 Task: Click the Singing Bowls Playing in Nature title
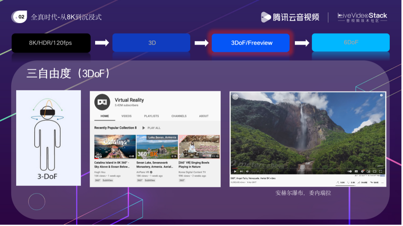pos(194,164)
